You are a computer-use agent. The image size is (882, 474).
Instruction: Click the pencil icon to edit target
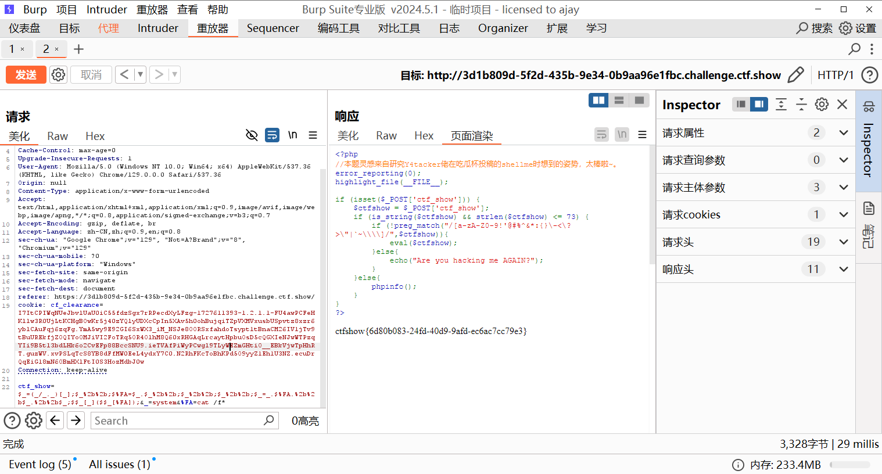point(795,75)
